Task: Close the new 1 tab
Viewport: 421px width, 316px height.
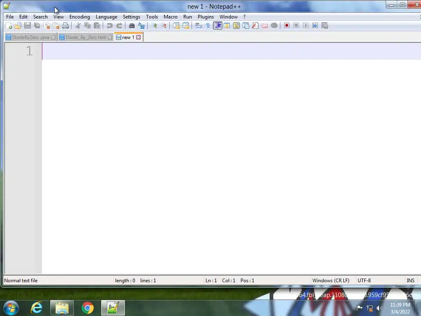Action: pyautogui.click(x=138, y=37)
